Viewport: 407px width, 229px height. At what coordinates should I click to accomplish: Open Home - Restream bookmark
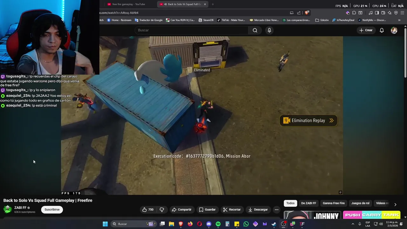click(x=119, y=20)
